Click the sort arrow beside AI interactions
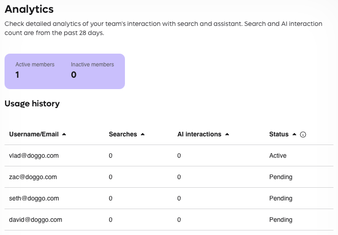Image resolution: width=338 pixels, height=235 pixels. tap(227, 135)
